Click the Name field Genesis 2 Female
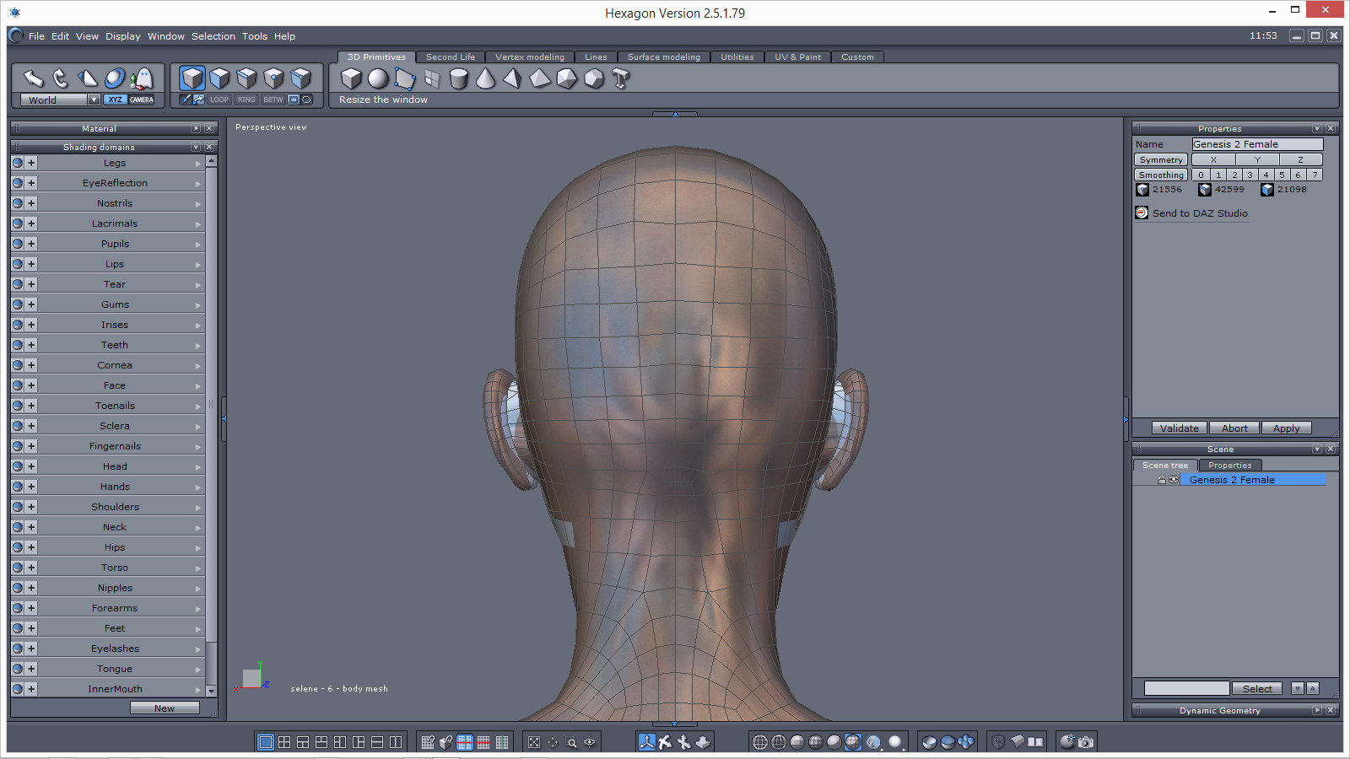Viewport: 1350px width, 759px height. click(x=1257, y=144)
